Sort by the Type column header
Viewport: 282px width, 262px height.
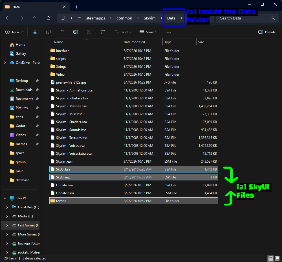click(168, 42)
